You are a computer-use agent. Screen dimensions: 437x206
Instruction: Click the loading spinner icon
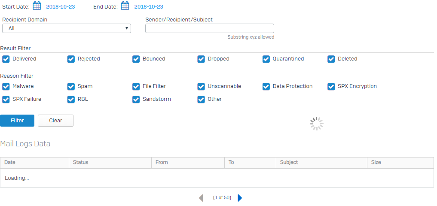[x=317, y=124]
